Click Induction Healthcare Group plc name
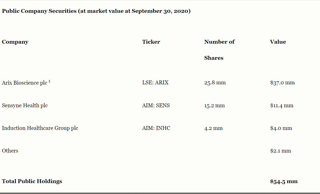The image size is (320, 194). tap(40, 128)
